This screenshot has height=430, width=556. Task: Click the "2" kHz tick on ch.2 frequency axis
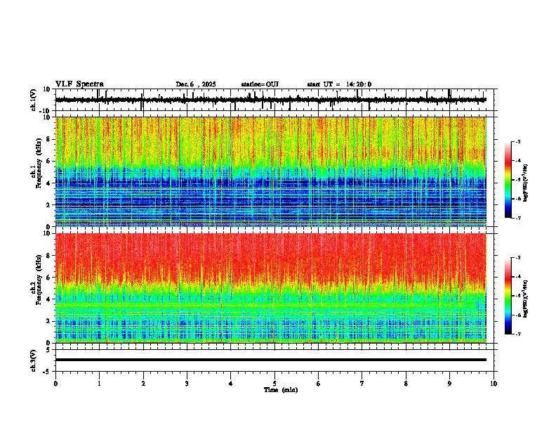[48, 321]
